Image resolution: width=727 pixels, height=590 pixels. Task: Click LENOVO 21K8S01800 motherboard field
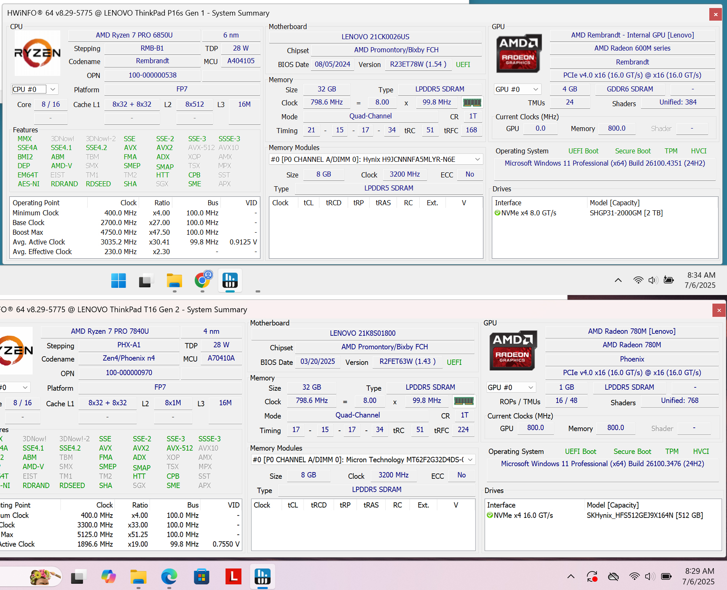click(x=363, y=333)
